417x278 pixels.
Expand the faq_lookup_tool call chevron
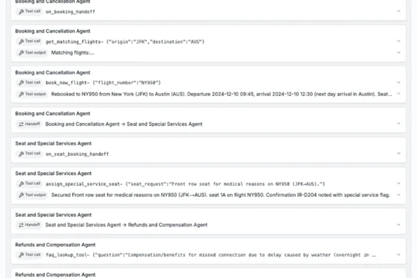point(399,255)
